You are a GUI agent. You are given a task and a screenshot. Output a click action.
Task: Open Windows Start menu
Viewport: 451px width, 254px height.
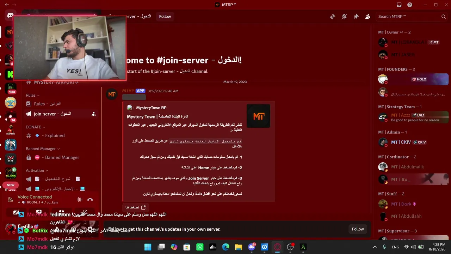pos(148,247)
